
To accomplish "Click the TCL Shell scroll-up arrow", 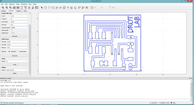I will tap(192, 81).
